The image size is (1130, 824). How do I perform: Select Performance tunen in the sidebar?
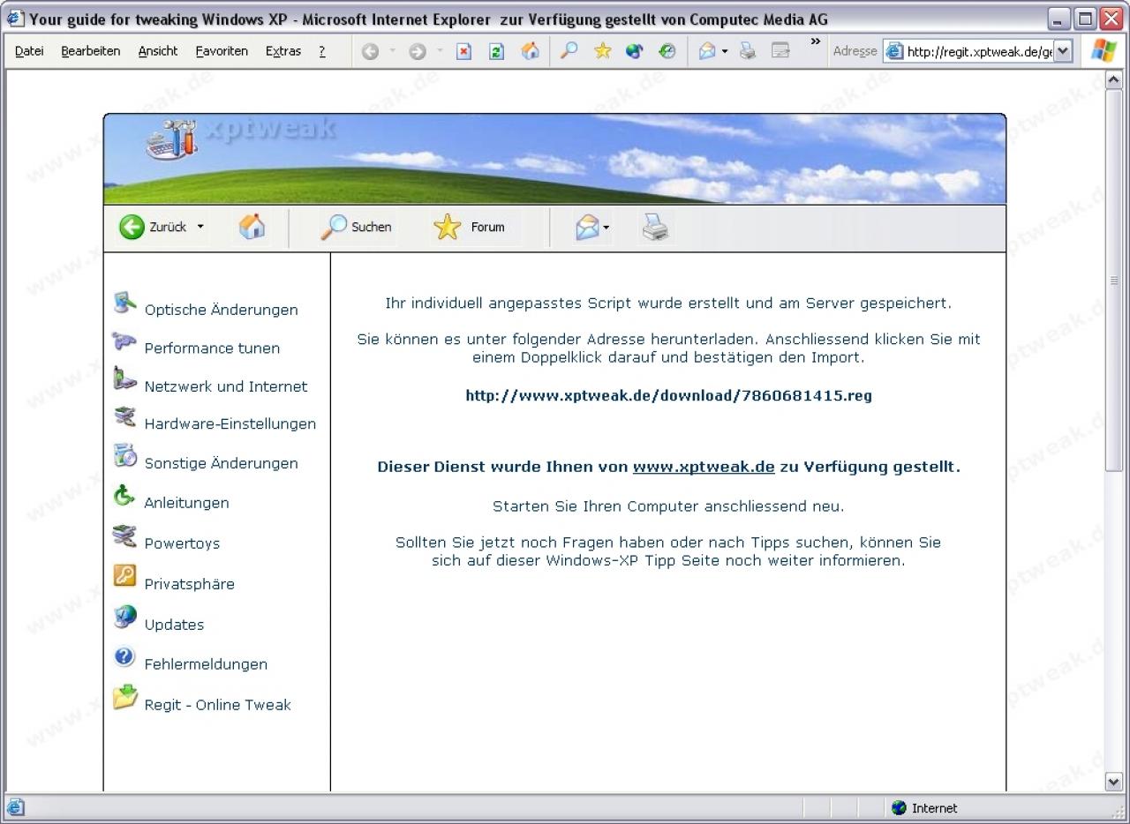coord(212,348)
